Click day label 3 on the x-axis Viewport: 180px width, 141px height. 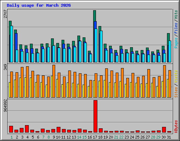pos(22,137)
